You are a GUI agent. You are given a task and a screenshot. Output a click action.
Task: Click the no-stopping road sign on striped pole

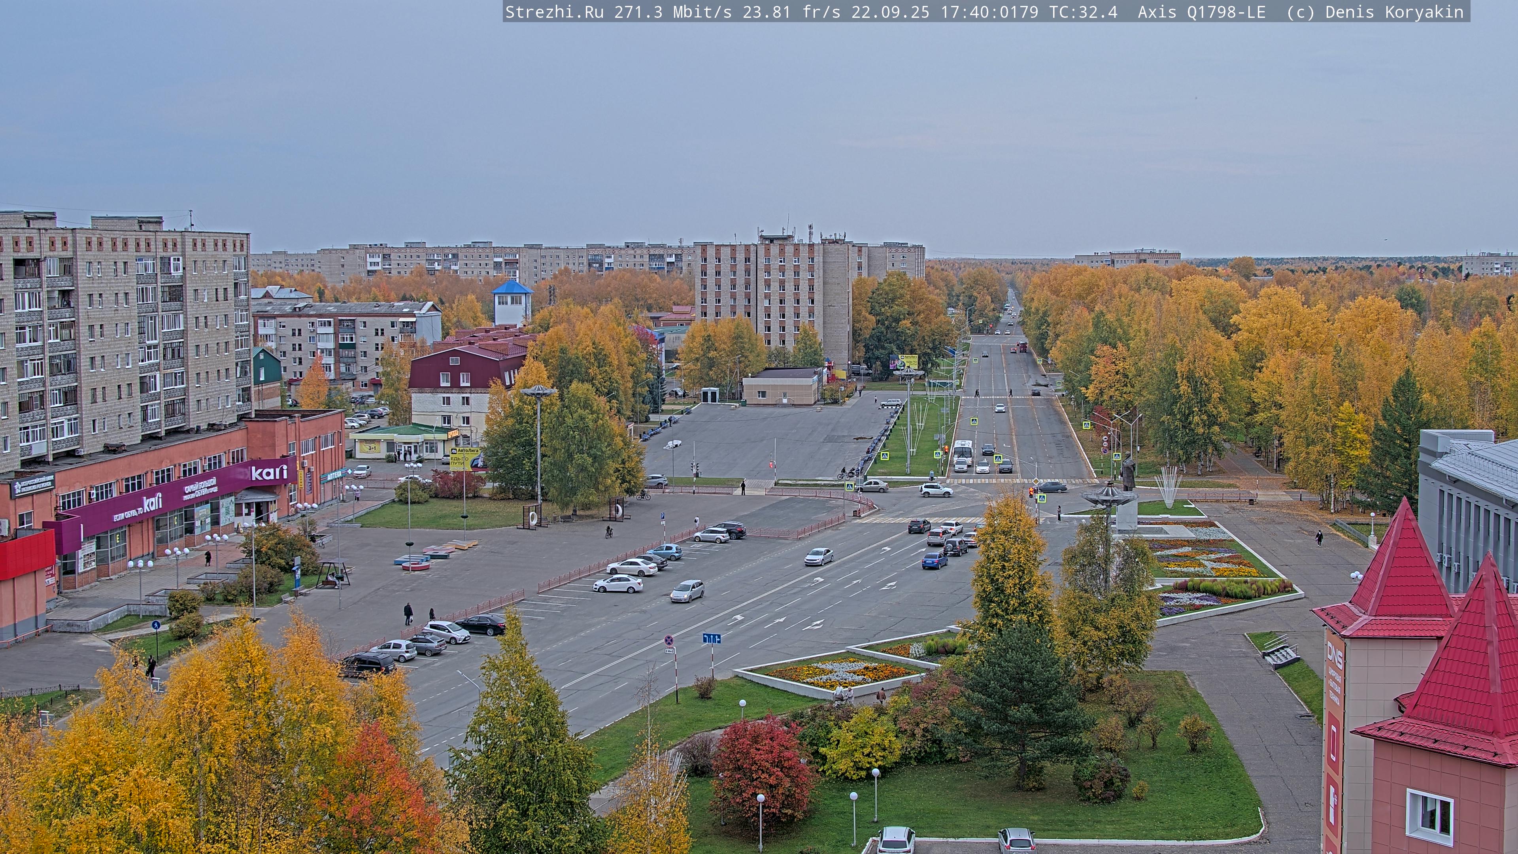(x=669, y=640)
